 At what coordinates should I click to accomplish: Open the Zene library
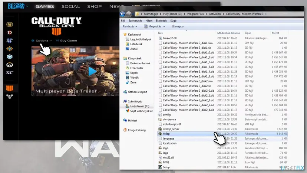tap(131, 82)
